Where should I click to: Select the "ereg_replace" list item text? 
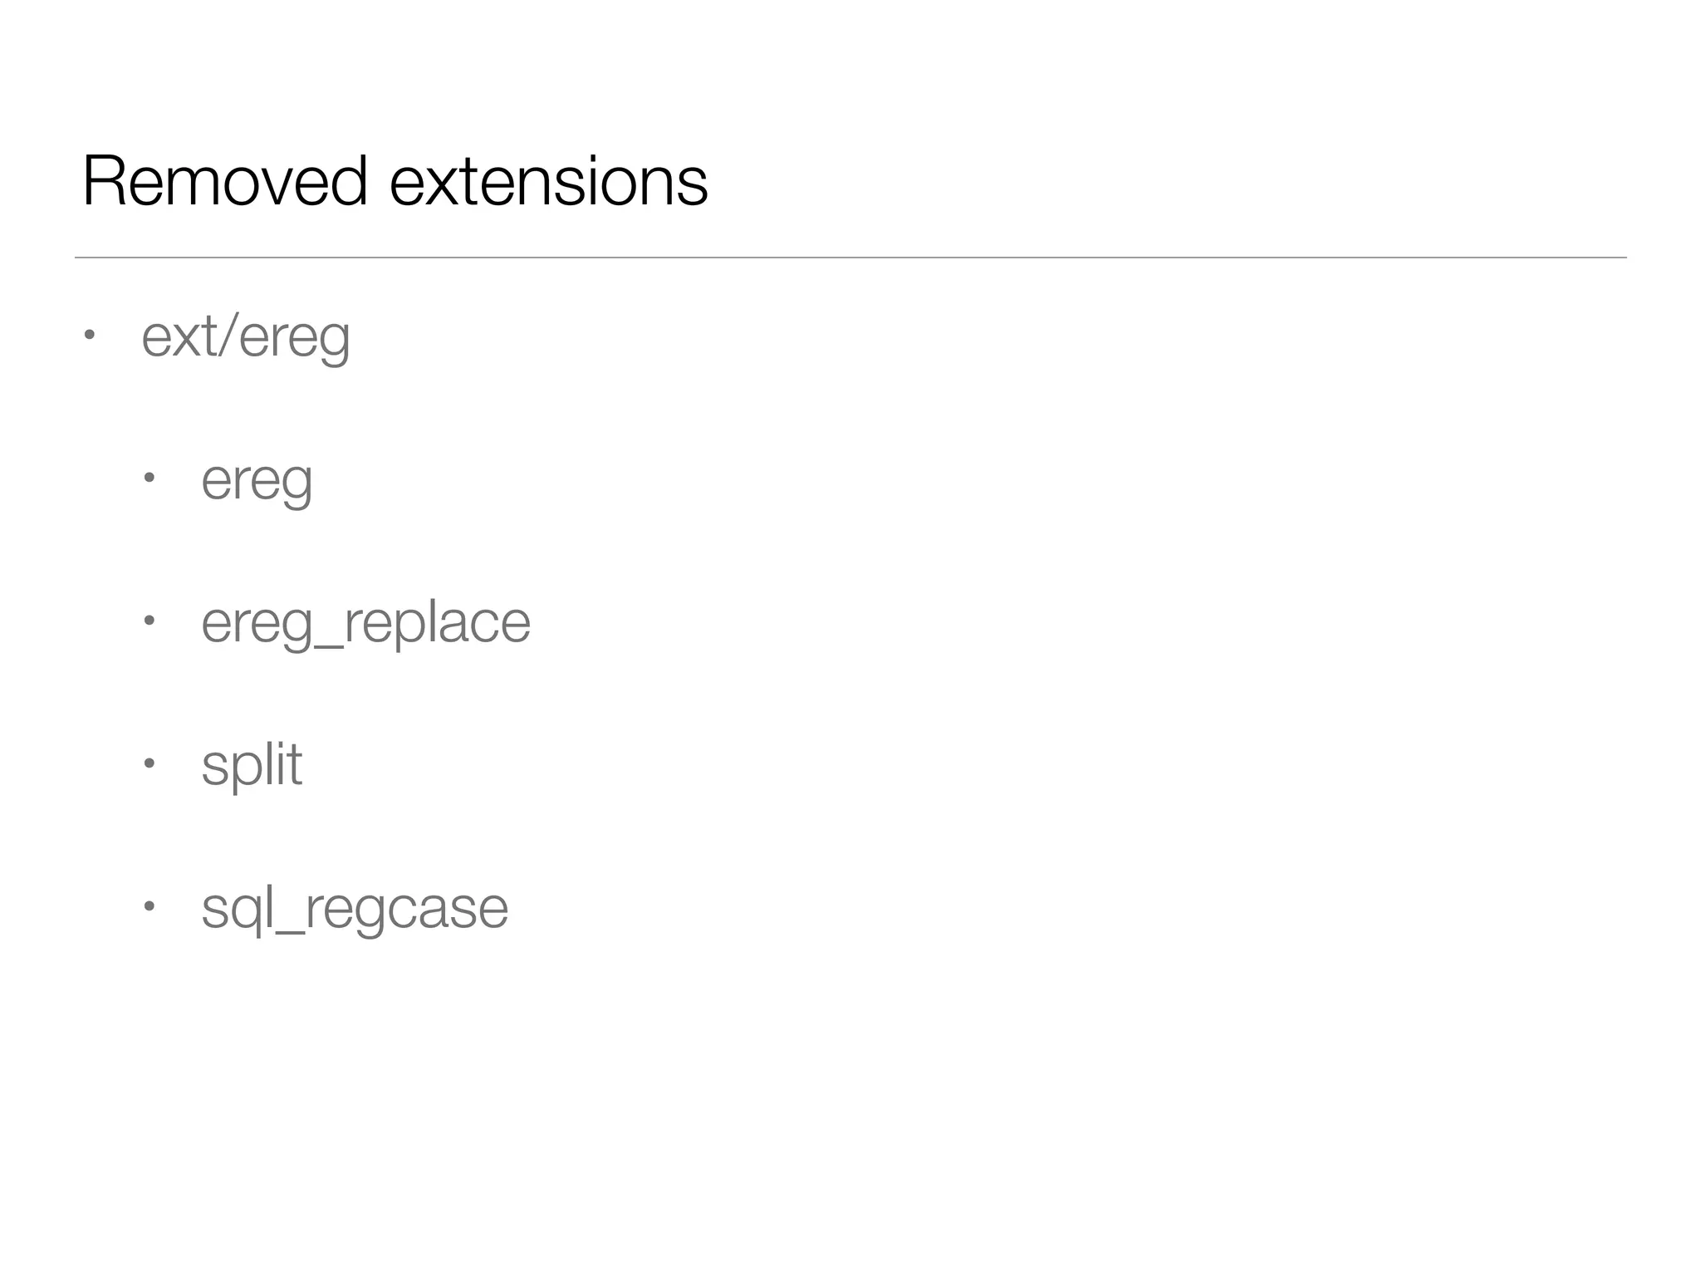pos(365,623)
